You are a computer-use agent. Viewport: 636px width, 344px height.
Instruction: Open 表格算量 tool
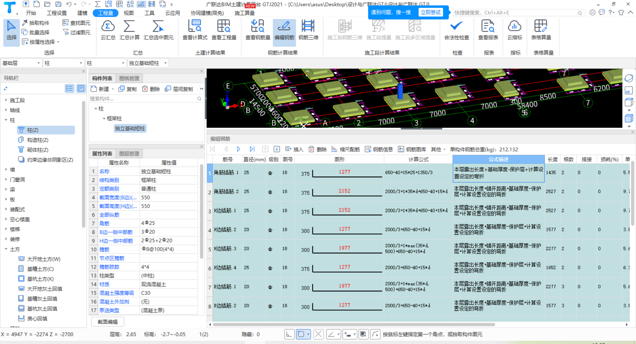541,30
